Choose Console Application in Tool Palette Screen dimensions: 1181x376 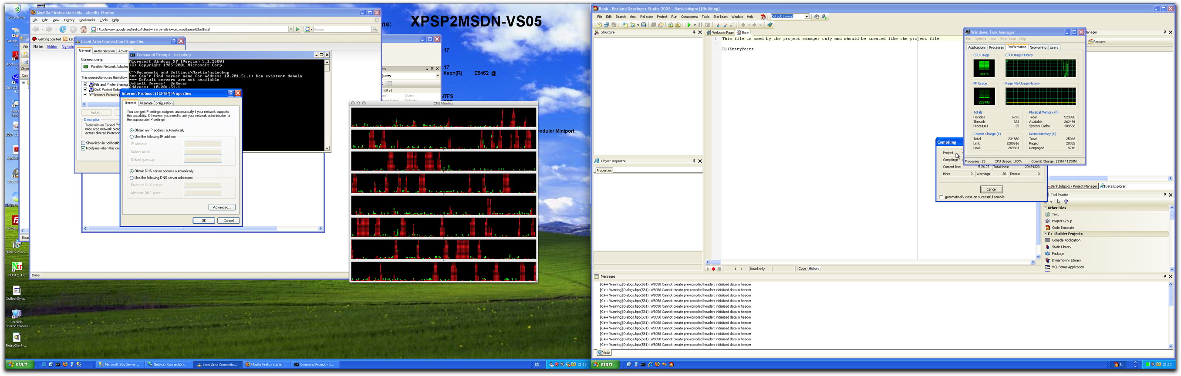(x=1066, y=240)
